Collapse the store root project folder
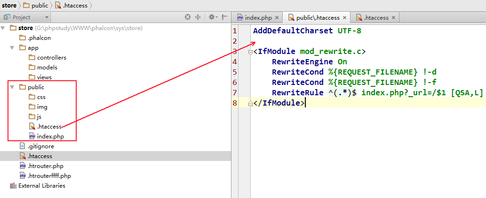Image resolution: width=486 pixels, height=198 pixels. click(4, 28)
